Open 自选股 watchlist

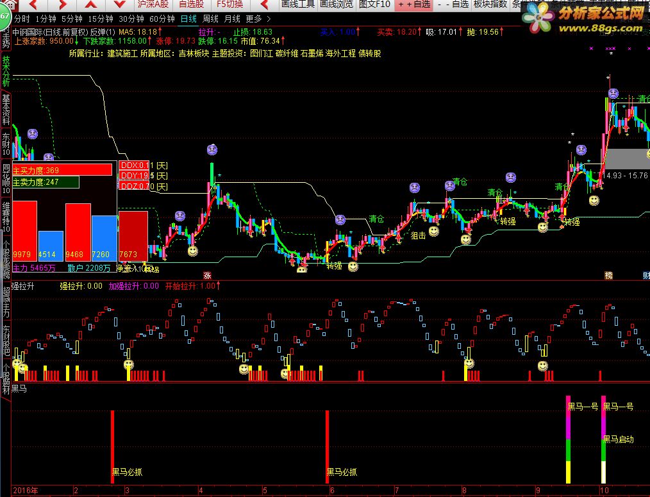click(x=192, y=4)
